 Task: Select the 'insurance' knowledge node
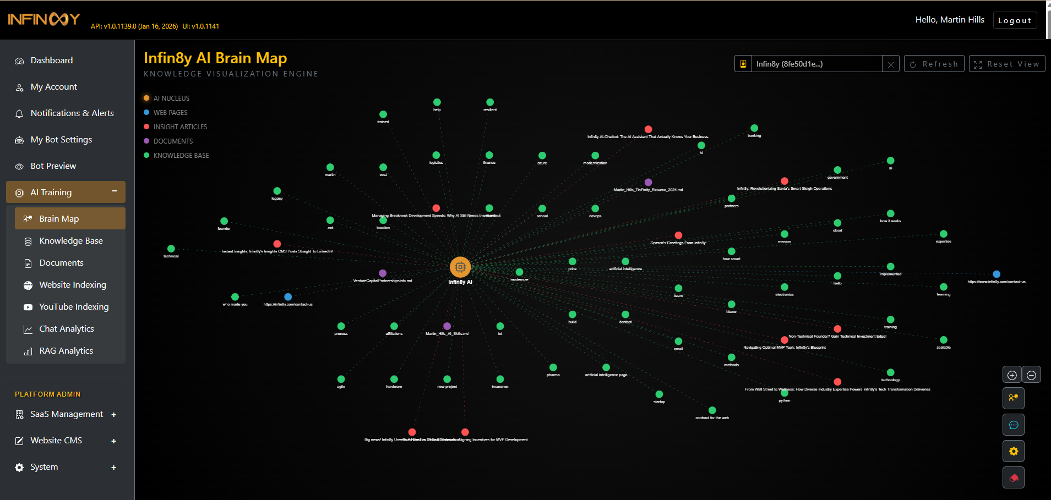500,379
